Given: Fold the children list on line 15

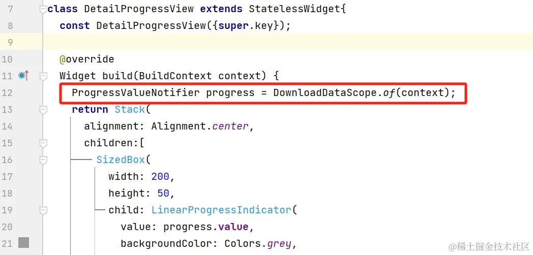Looking at the screenshot, I should coord(43,143).
